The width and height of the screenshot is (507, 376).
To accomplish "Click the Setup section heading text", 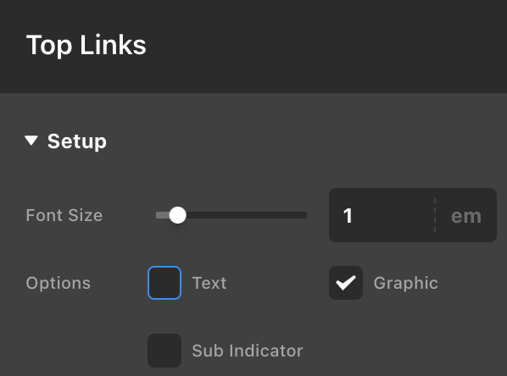I will pyautogui.click(x=77, y=141).
